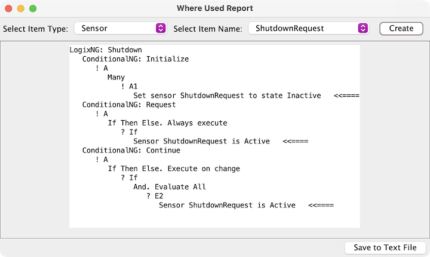Image resolution: width=430 pixels, height=257 pixels.
Task: Click the If Then Else. Always execute line
Action: point(167,123)
